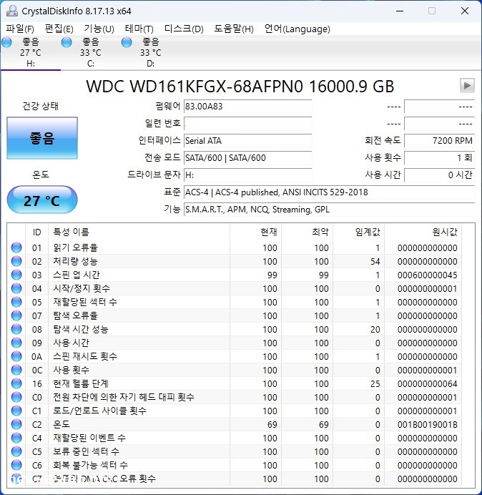Select the C: drive tab

[91, 52]
